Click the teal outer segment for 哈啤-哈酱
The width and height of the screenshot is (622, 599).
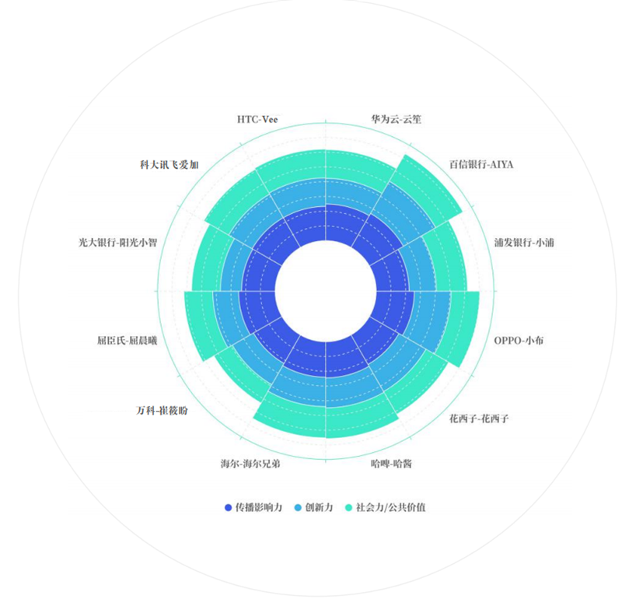coord(359,418)
